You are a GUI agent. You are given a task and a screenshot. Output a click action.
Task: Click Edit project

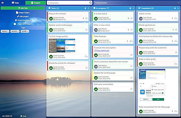pos(23,16)
